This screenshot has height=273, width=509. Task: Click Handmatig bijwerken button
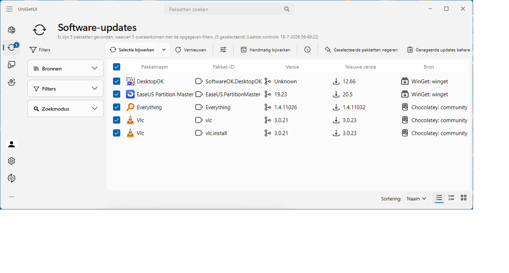click(x=266, y=50)
